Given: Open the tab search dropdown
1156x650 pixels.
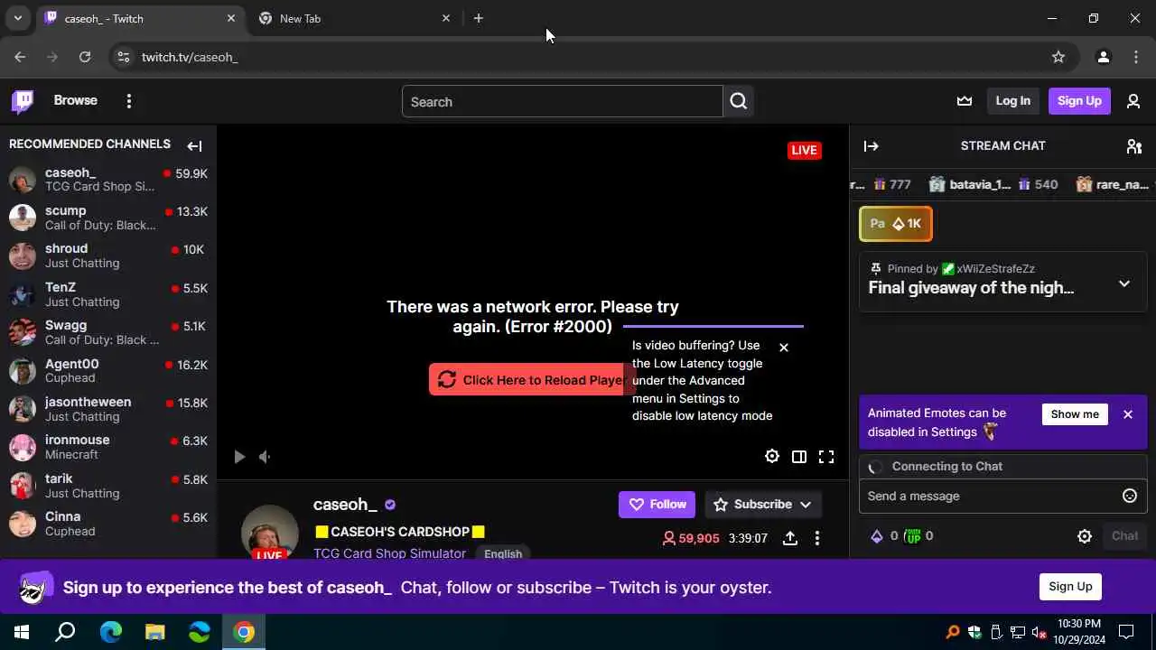Looking at the screenshot, I should click(17, 18).
